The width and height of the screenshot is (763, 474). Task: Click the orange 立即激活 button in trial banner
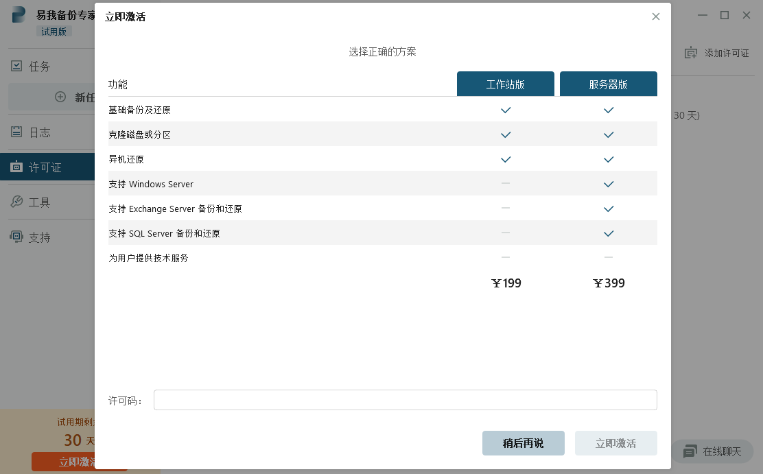[63, 462]
